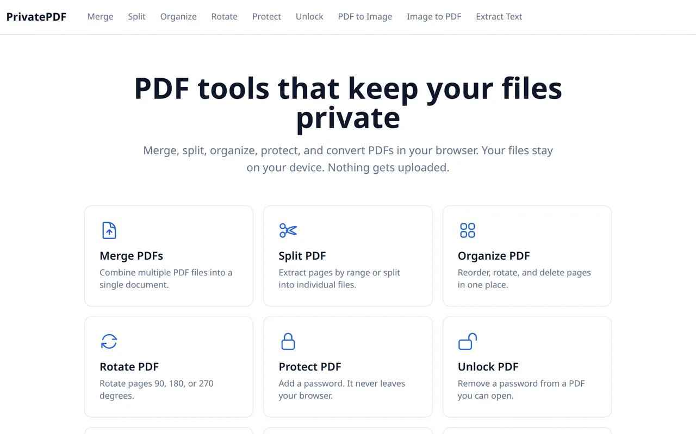Open PDF to Image from the header
Viewport: 696px width, 434px height.
[x=365, y=17]
